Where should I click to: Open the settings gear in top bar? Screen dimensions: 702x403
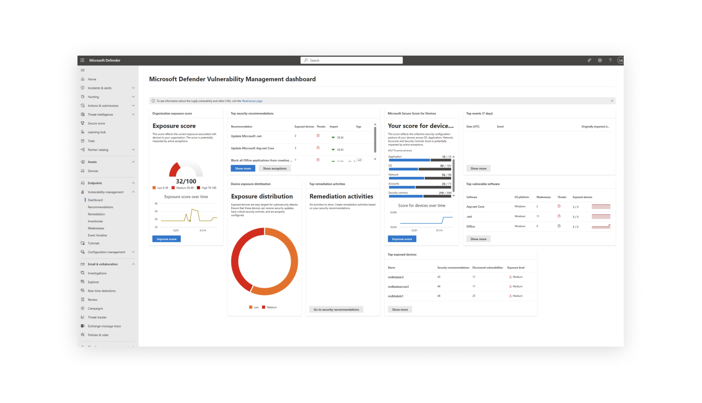pyautogui.click(x=600, y=60)
